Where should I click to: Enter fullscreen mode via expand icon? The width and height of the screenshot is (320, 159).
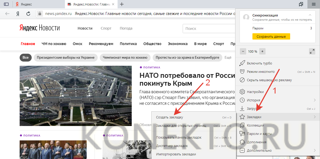[312, 51]
